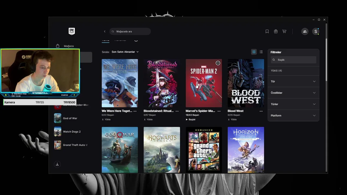Screen dimensions: 347x195
Task: Open the downloads icon in sidebar
Action: (57, 164)
